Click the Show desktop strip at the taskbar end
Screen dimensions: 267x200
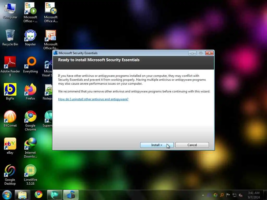[265, 195]
